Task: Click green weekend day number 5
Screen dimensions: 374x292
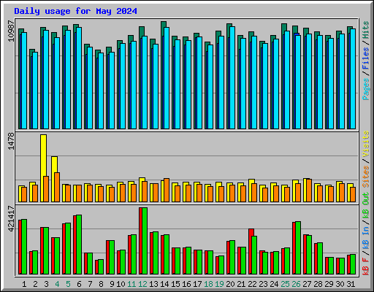Action: pos(68,284)
